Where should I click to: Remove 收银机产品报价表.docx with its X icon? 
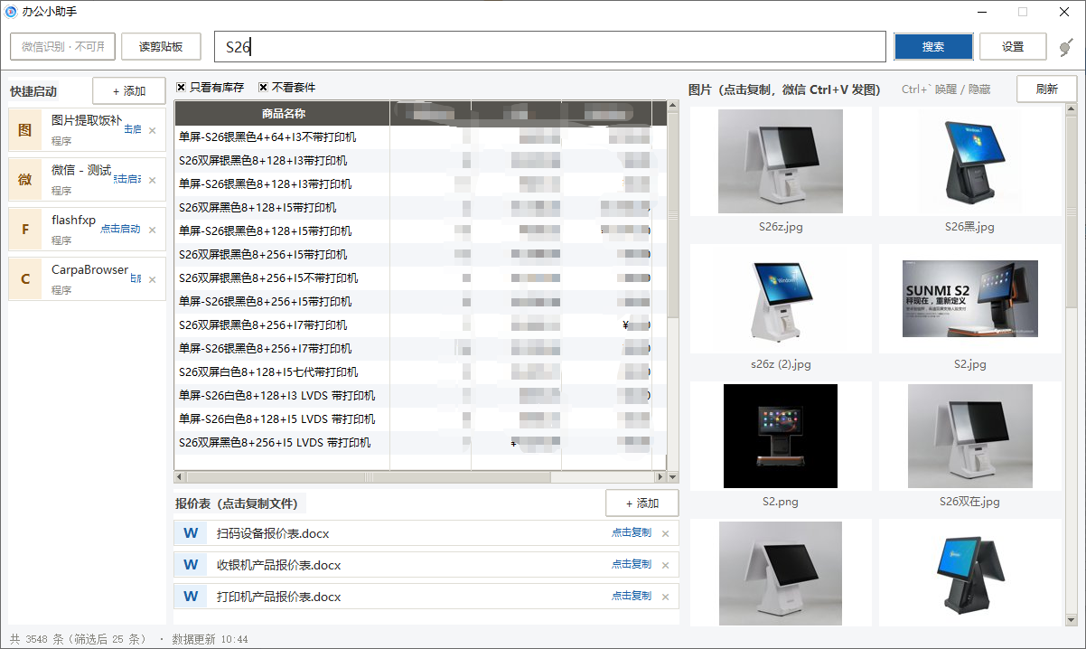[666, 566]
